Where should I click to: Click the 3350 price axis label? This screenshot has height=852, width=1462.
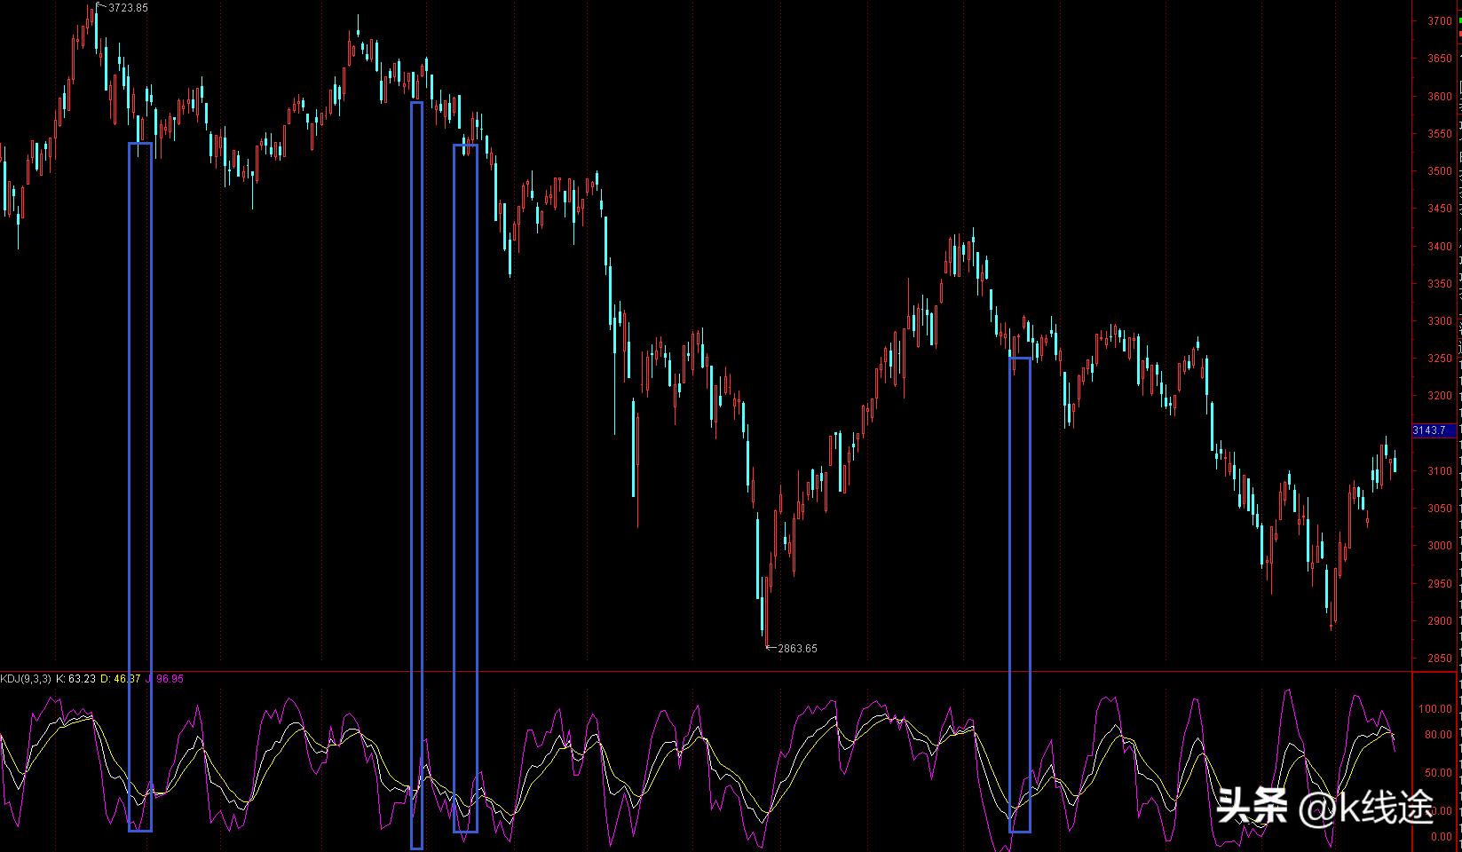pos(1440,284)
